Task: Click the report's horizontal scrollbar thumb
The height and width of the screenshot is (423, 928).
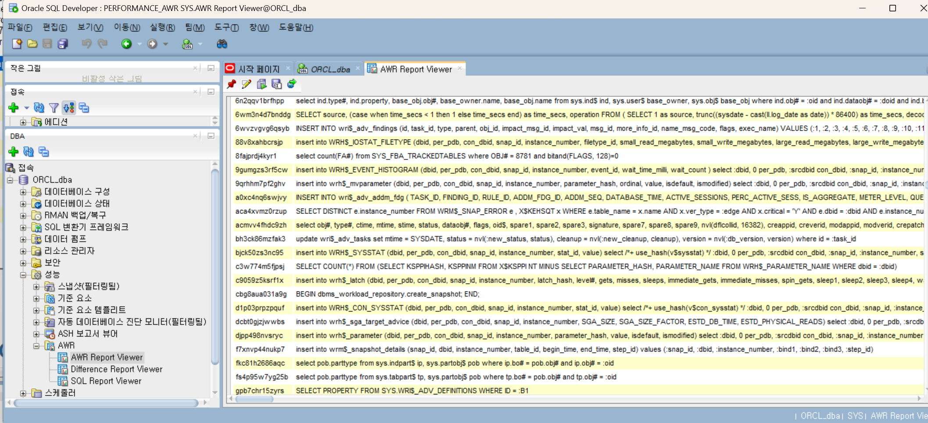Action: [254, 399]
